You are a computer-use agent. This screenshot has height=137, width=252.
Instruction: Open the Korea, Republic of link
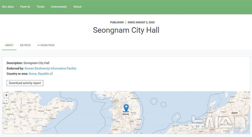41,74
